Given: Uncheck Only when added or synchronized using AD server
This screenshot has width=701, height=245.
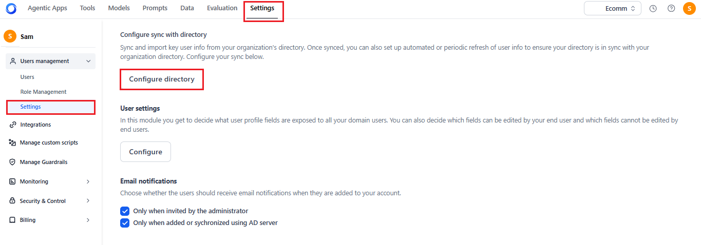Looking at the screenshot, I should click(x=125, y=223).
